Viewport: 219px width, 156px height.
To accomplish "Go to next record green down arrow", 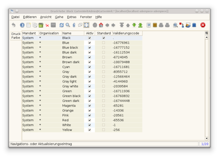I will [x=134, y=25].
